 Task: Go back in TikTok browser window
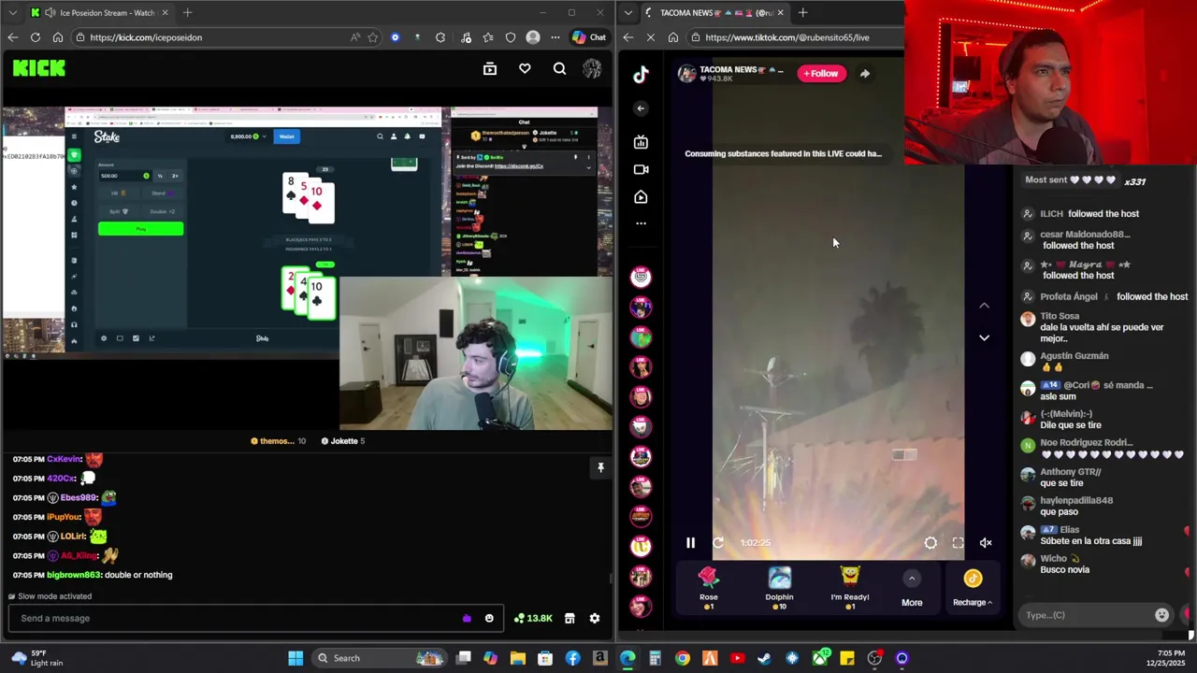[627, 37]
